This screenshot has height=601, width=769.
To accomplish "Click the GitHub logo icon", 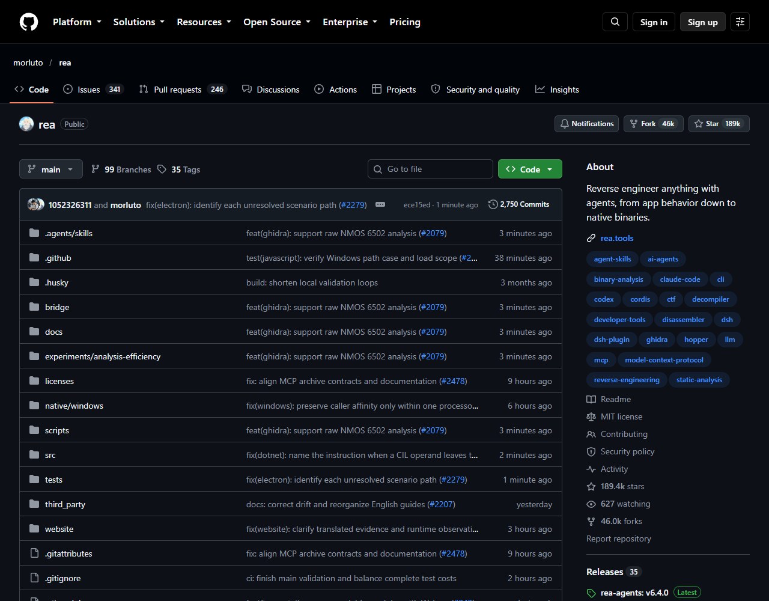I will (x=29, y=22).
